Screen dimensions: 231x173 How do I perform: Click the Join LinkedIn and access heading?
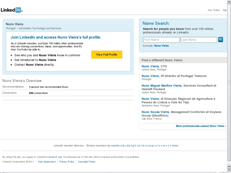[56, 37]
